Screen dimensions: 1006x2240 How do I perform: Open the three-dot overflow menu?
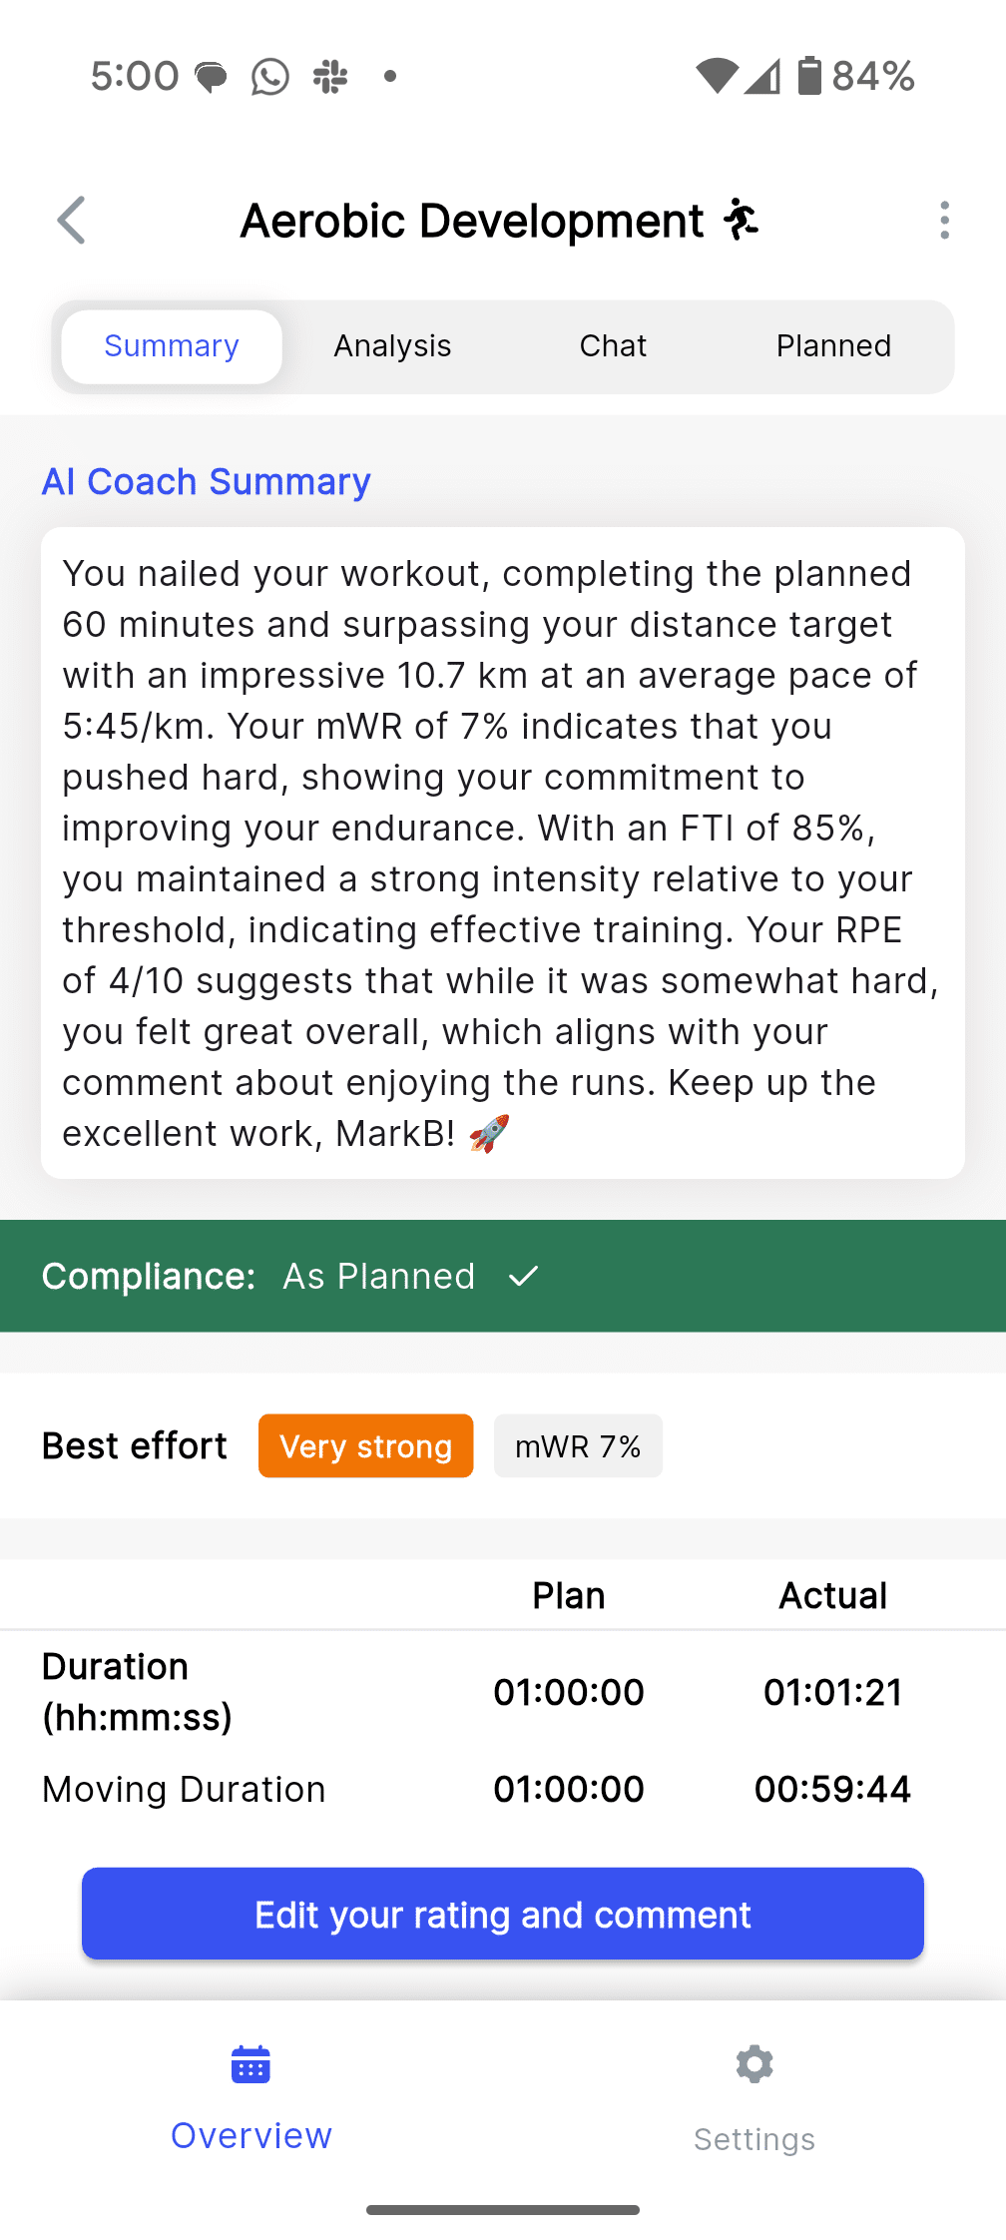[944, 220]
